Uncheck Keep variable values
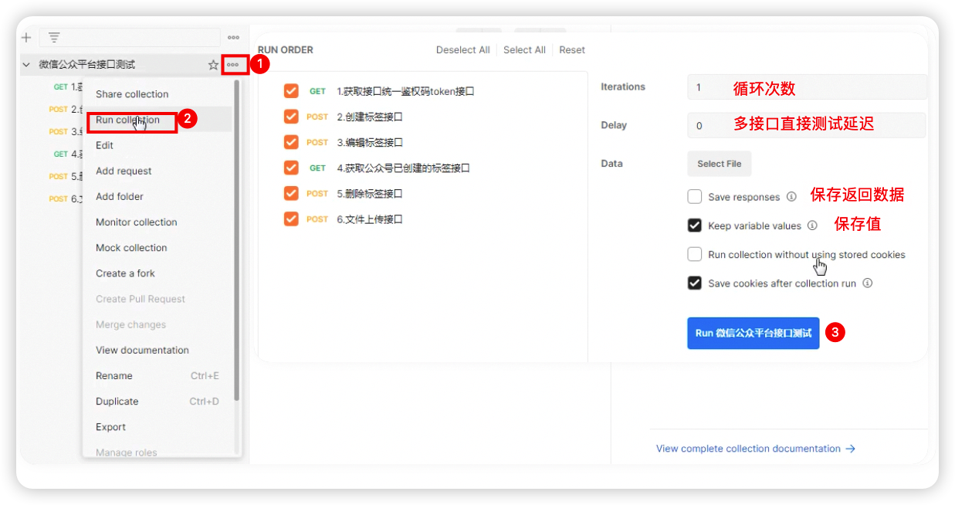The width and height of the screenshot is (955, 505). [694, 226]
